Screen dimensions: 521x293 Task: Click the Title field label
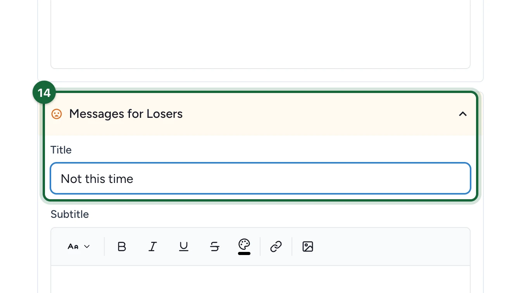coord(61,150)
